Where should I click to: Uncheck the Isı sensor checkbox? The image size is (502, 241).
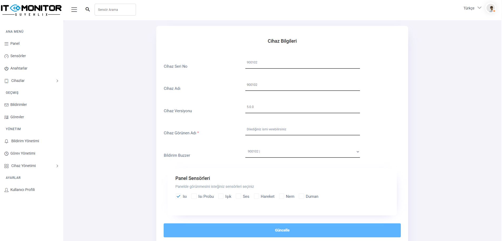pyautogui.click(x=178, y=196)
